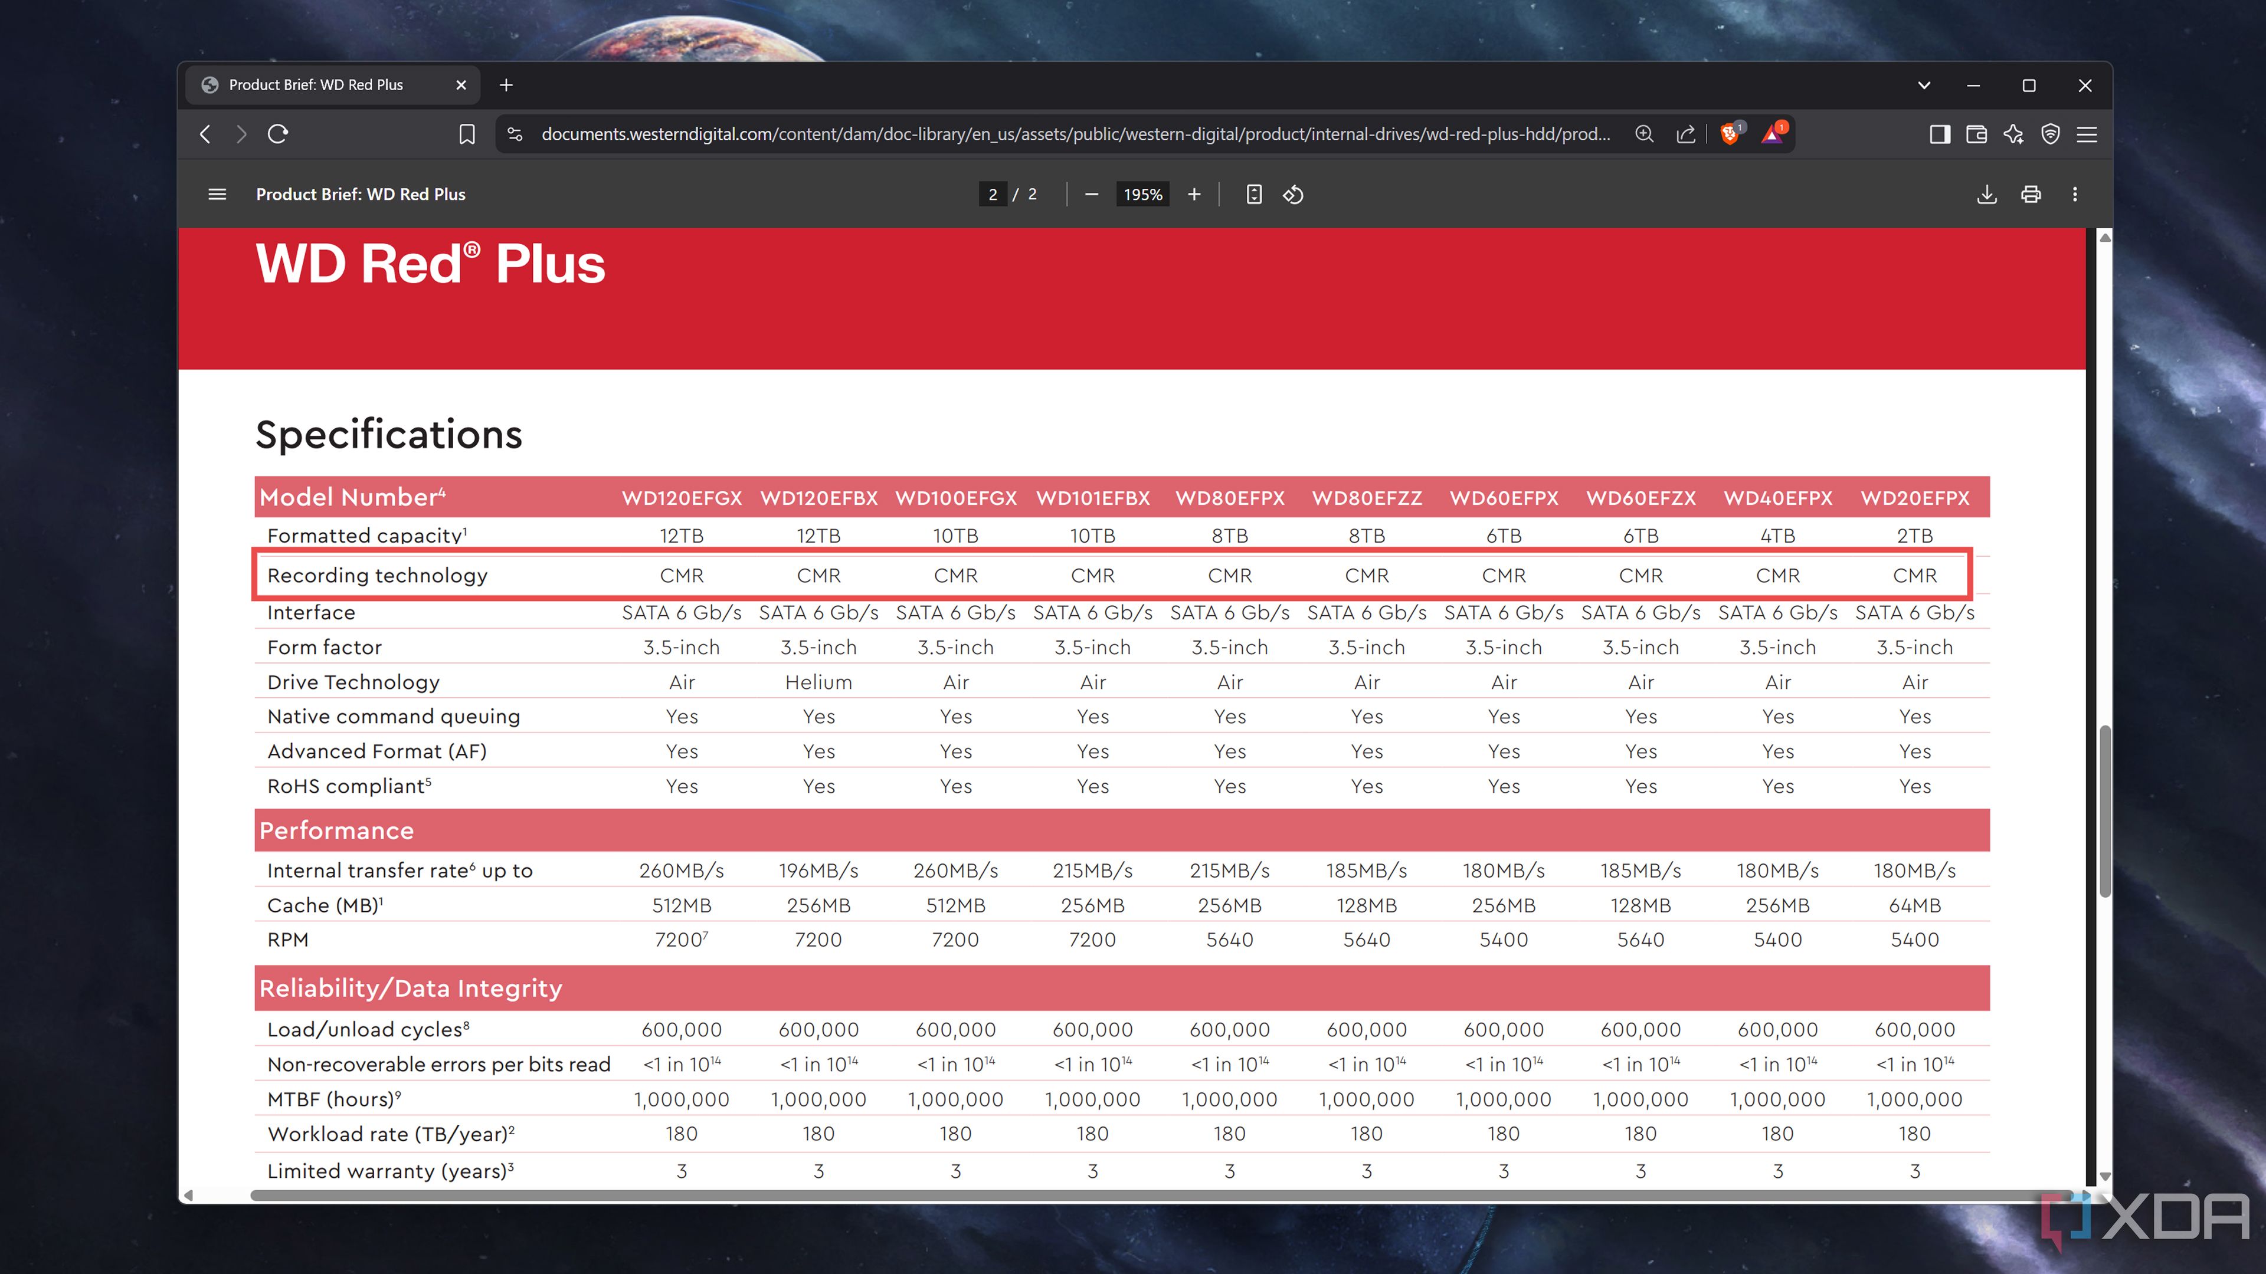Open PDF viewer more actions menu
The image size is (2266, 1274).
(2075, 194)
